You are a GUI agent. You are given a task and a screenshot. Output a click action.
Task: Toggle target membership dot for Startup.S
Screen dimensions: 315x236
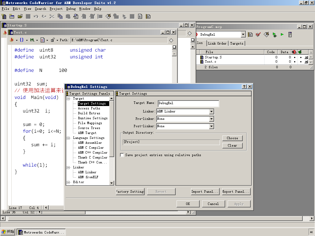[295, 57]
